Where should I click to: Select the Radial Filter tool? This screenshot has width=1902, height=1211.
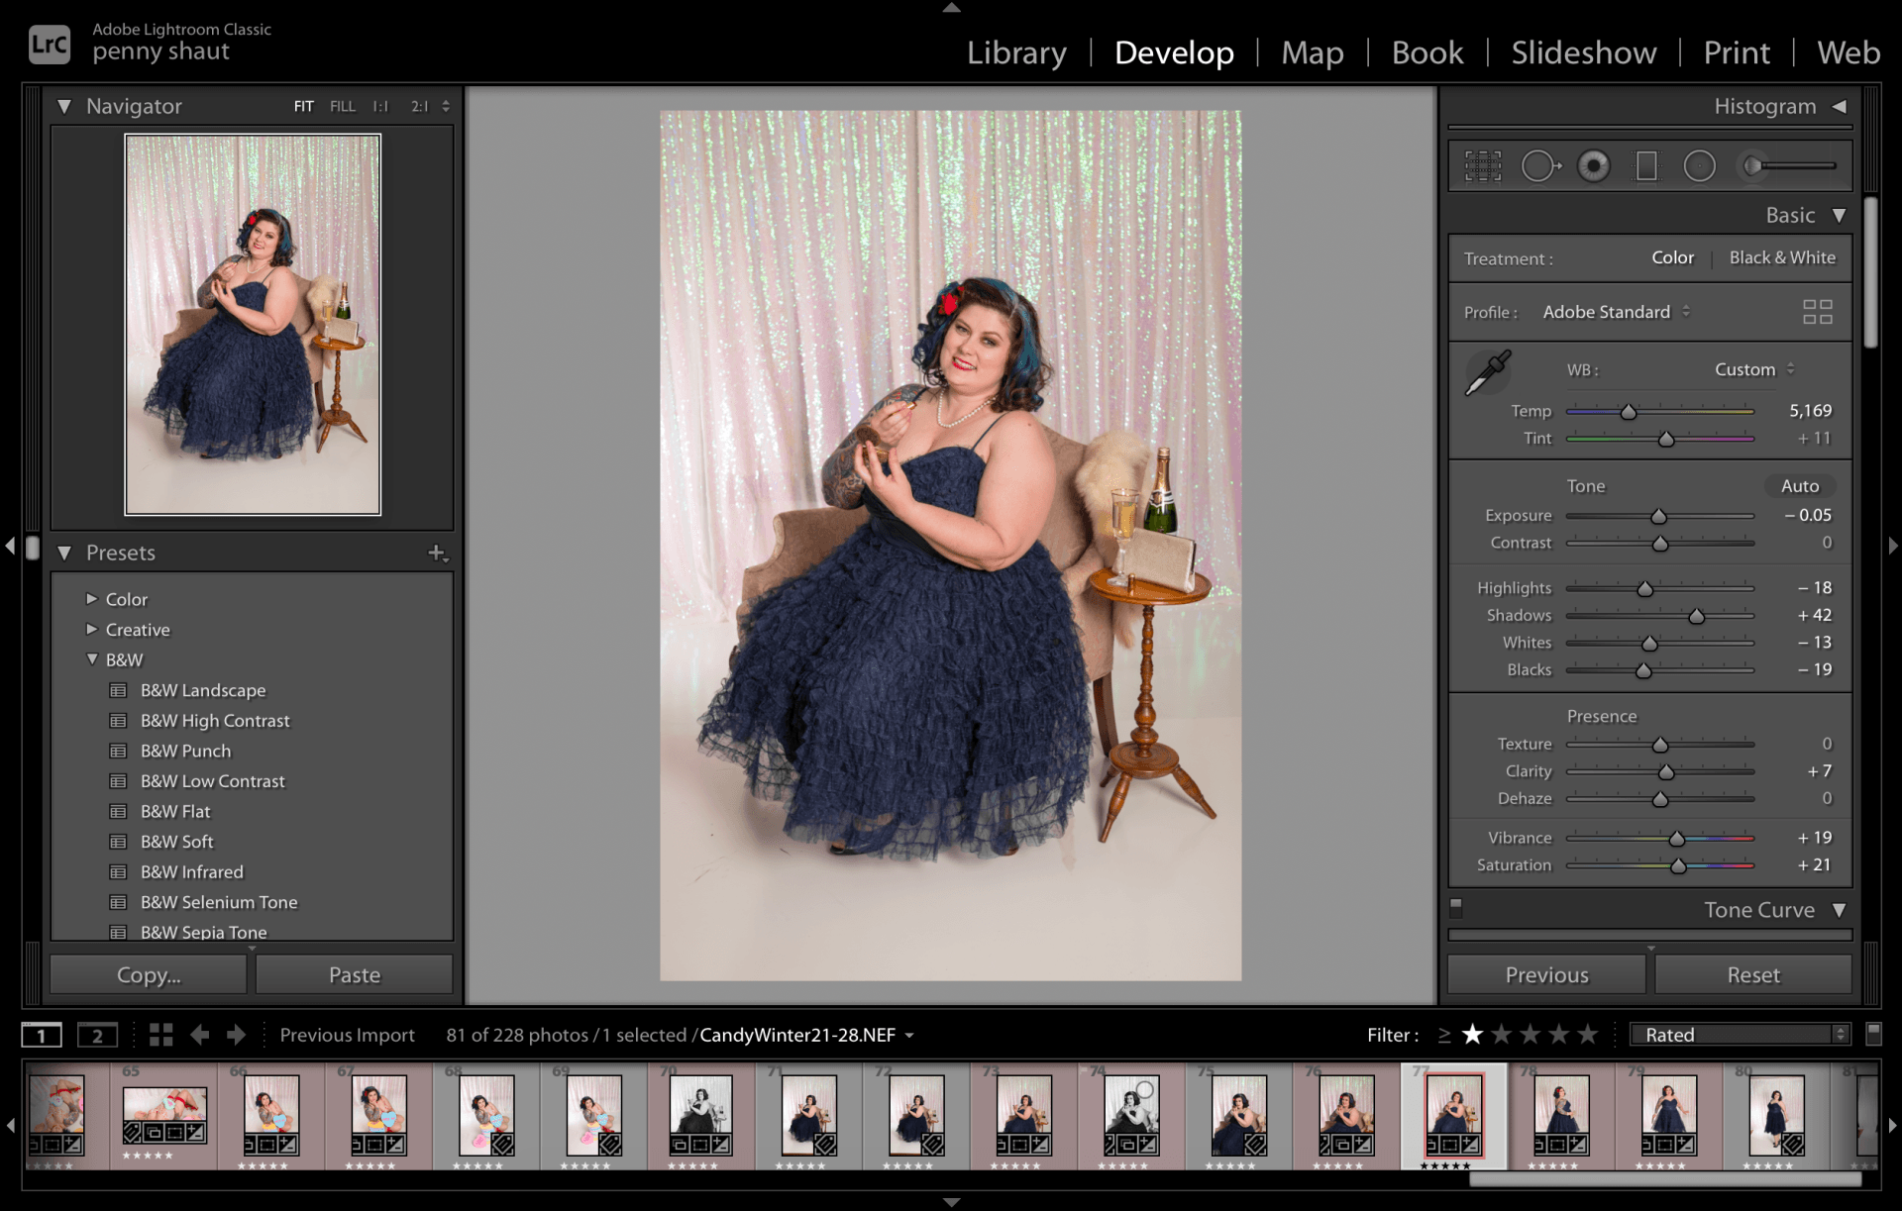point(1700,166)
